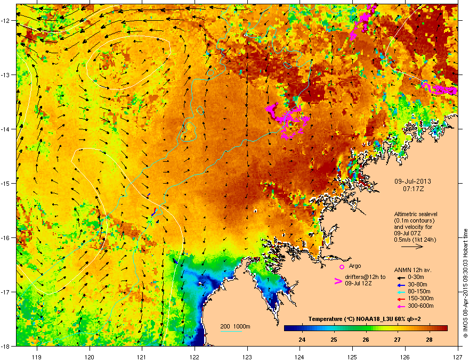This screenshot has width=469, height=362.
Task: Click longitude axis label 121
Action: (x=142, y=357)
